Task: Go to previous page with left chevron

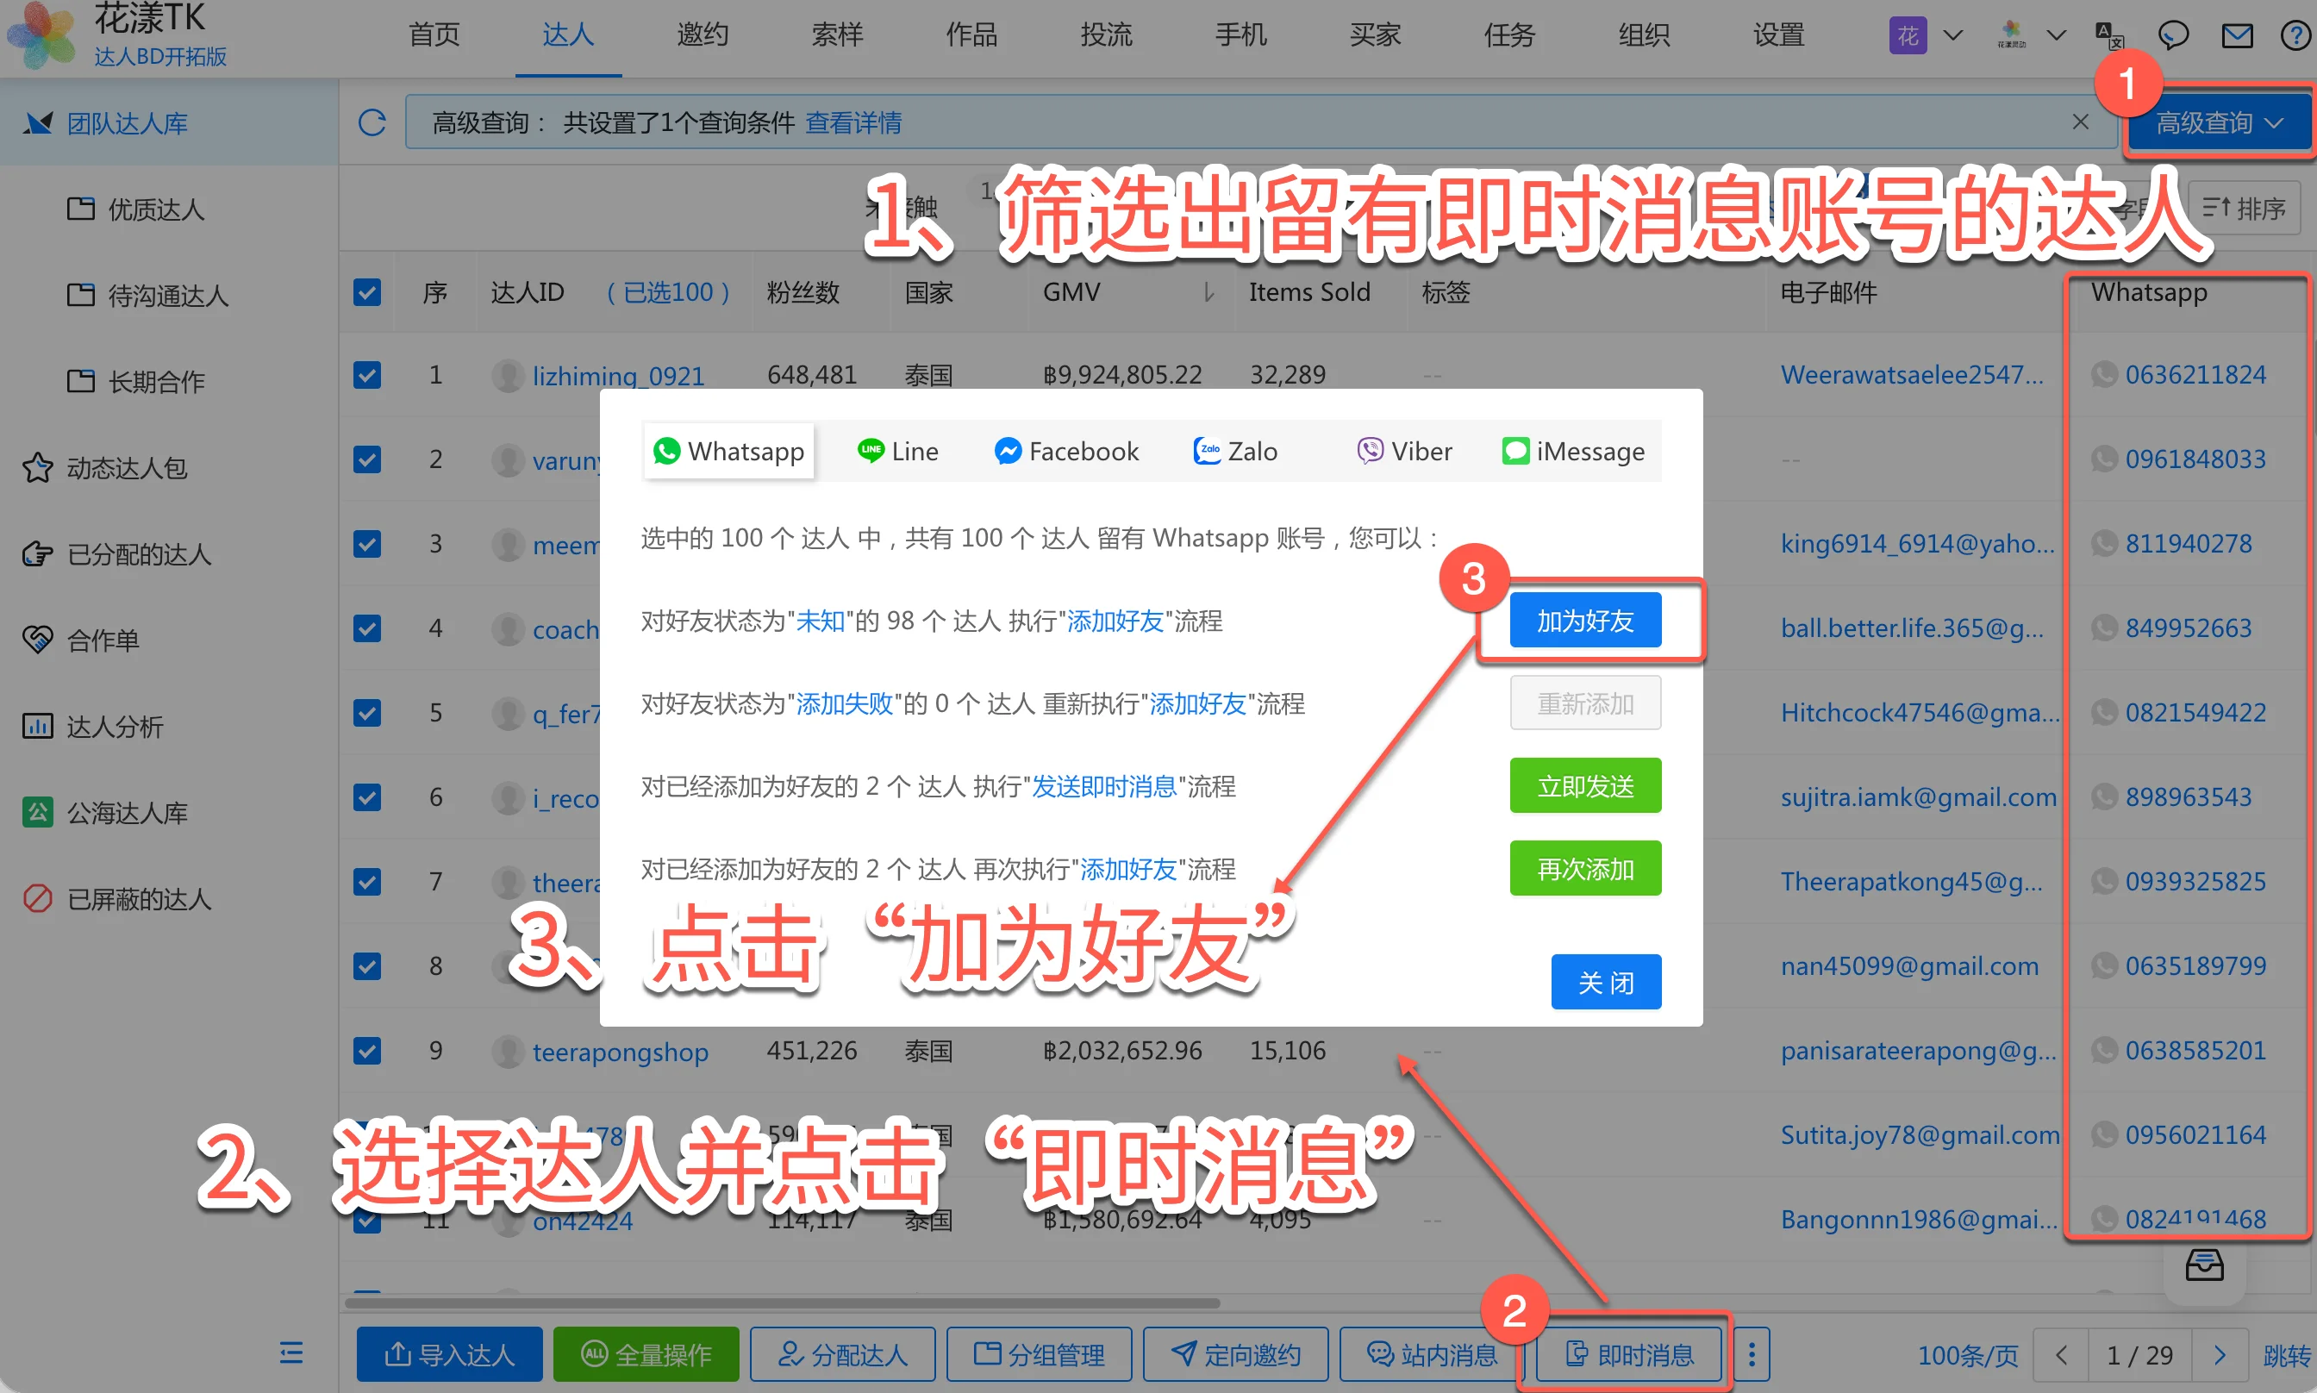Action: point(2062,1354)
